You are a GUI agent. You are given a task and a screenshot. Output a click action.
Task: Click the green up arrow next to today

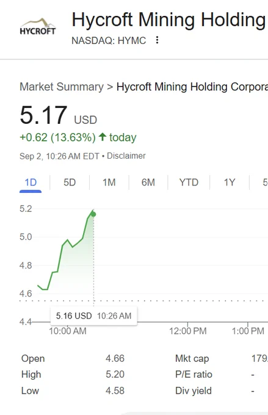click(102, 137)
